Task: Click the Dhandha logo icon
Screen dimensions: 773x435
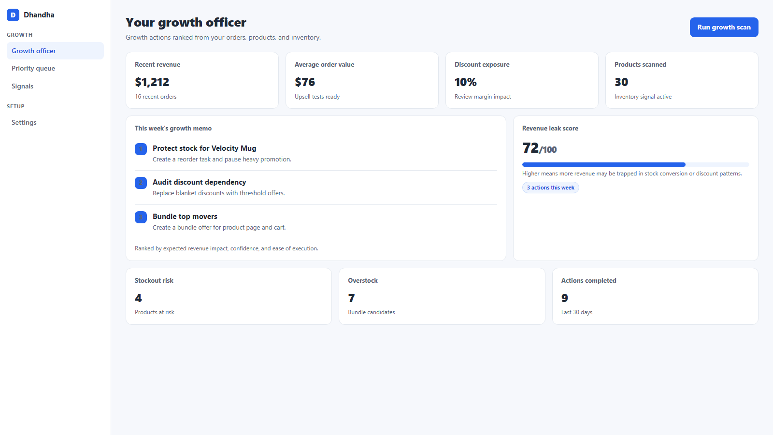Action: (x=13, y=15)
